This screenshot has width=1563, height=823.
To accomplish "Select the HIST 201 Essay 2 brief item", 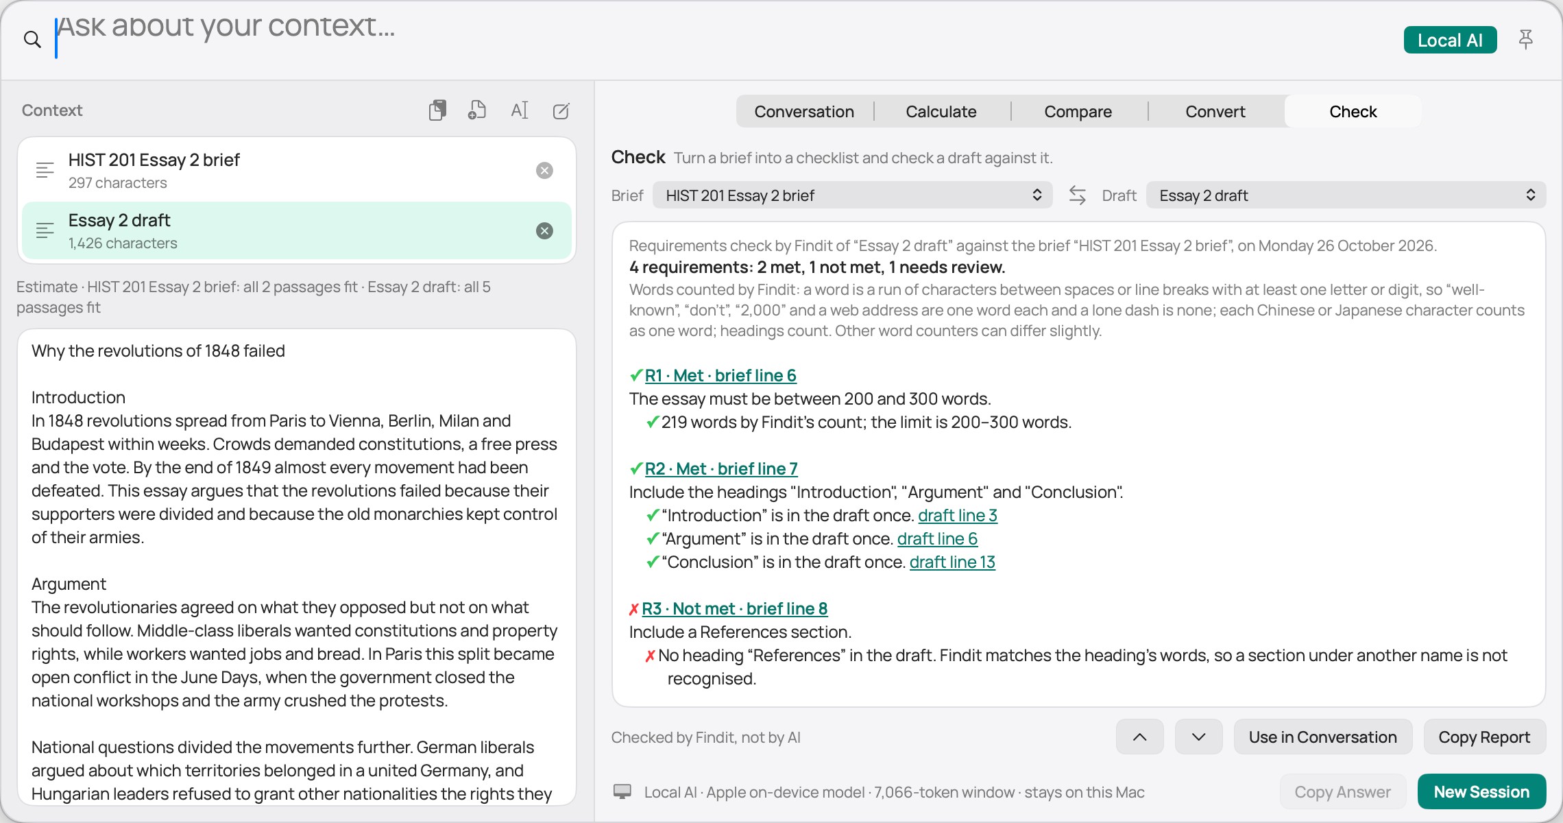I will pyautogui.click(x=296, y=171).
